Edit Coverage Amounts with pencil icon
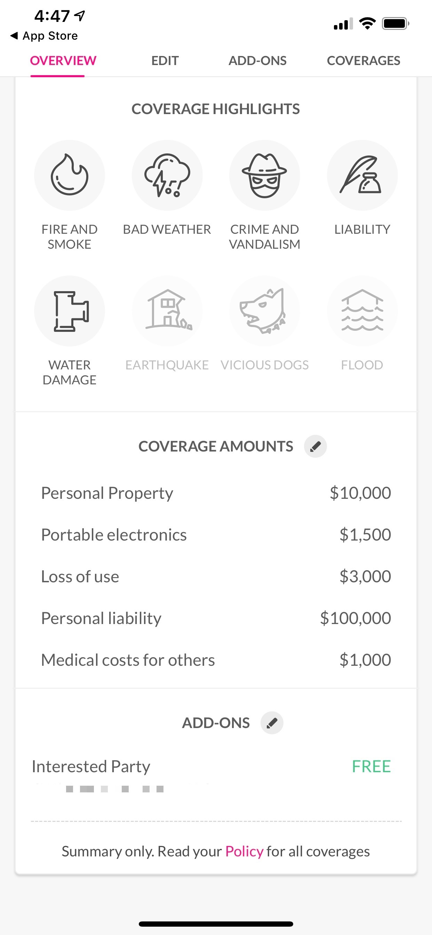432x935 pixels. [x=315, y=446]
